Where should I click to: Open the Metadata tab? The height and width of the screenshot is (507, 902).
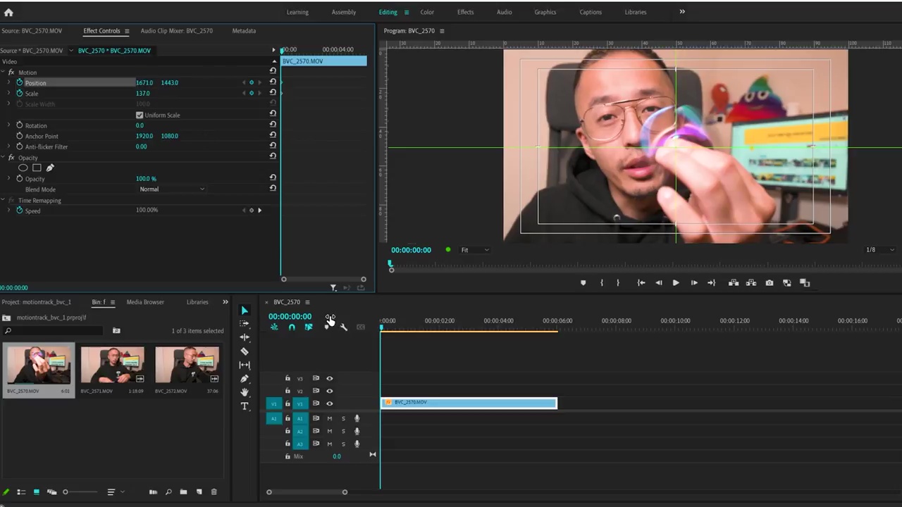(x=244, y=30)
